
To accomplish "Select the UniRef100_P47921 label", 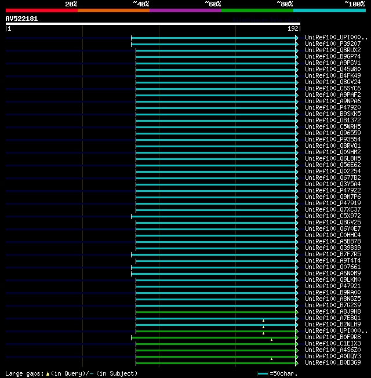I will pyautogui.click(x=333, y=286).
